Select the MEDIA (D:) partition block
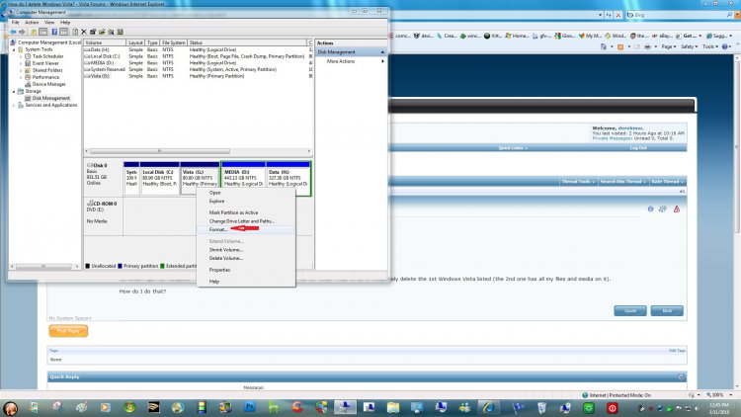The image size is (741, 417). (x=243, y=178)
